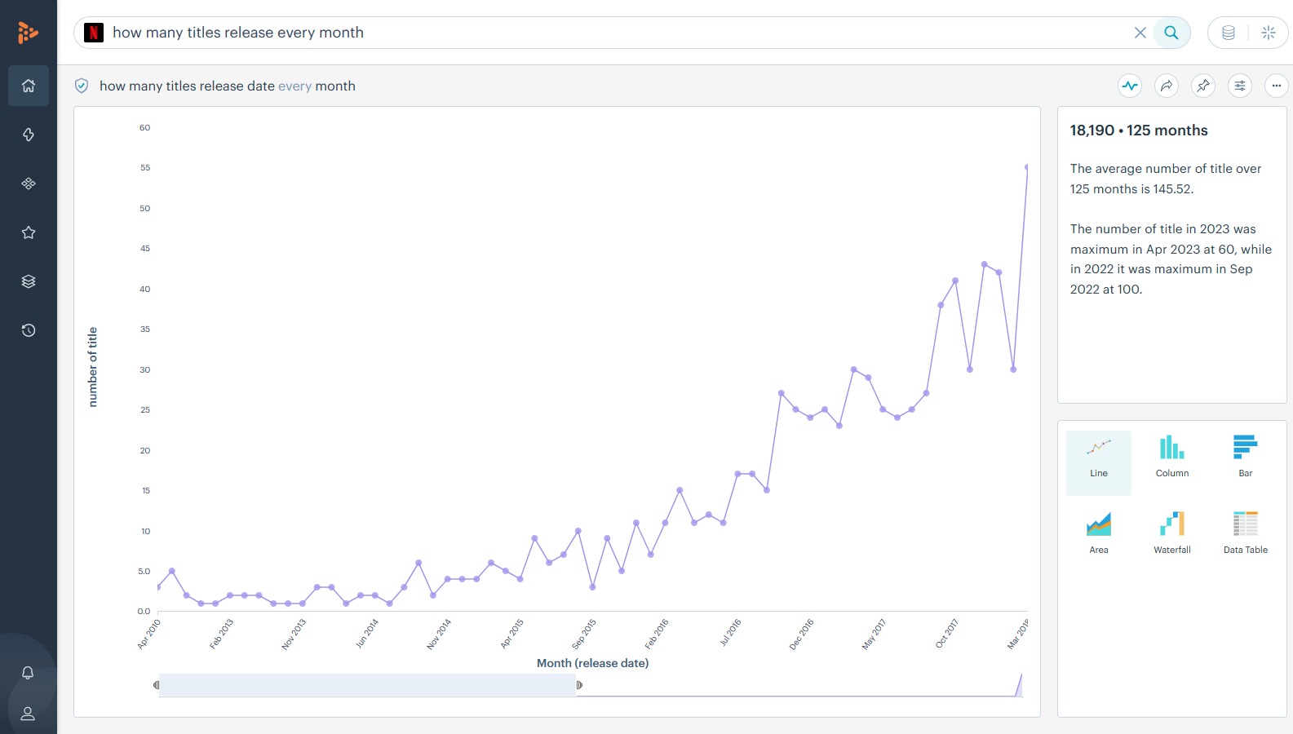Open the star favorites sidebar item
Viewport: 1293px width, 734px height.
[29, 232]
